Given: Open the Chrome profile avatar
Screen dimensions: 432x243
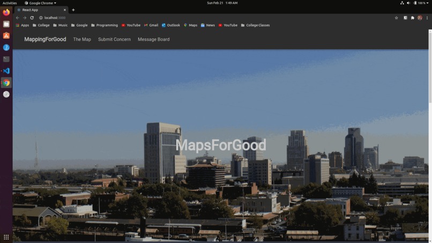Looking at the screenshot, I should pyautogui.click(x=420, y=18).
